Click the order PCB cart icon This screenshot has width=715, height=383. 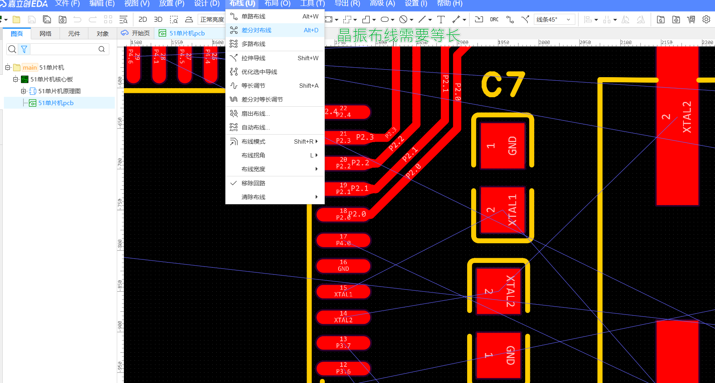(691, 19)
